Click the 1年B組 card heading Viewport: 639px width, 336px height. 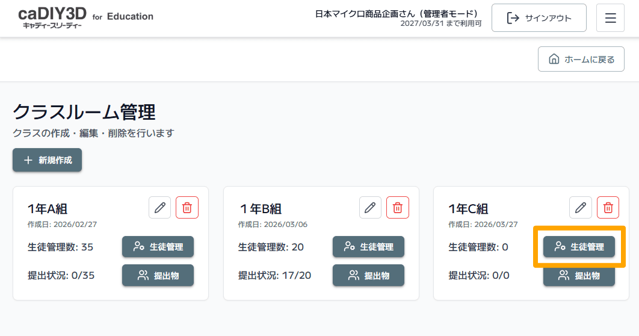[260, 209]
